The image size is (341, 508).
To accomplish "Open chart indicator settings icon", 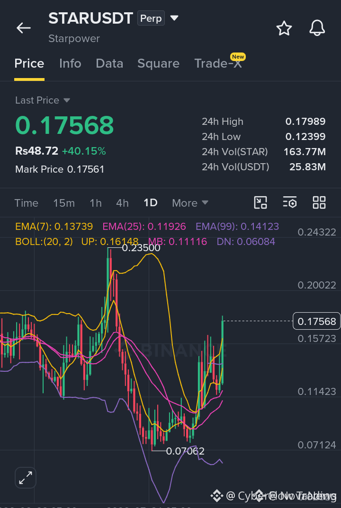I will click(290, 202).
